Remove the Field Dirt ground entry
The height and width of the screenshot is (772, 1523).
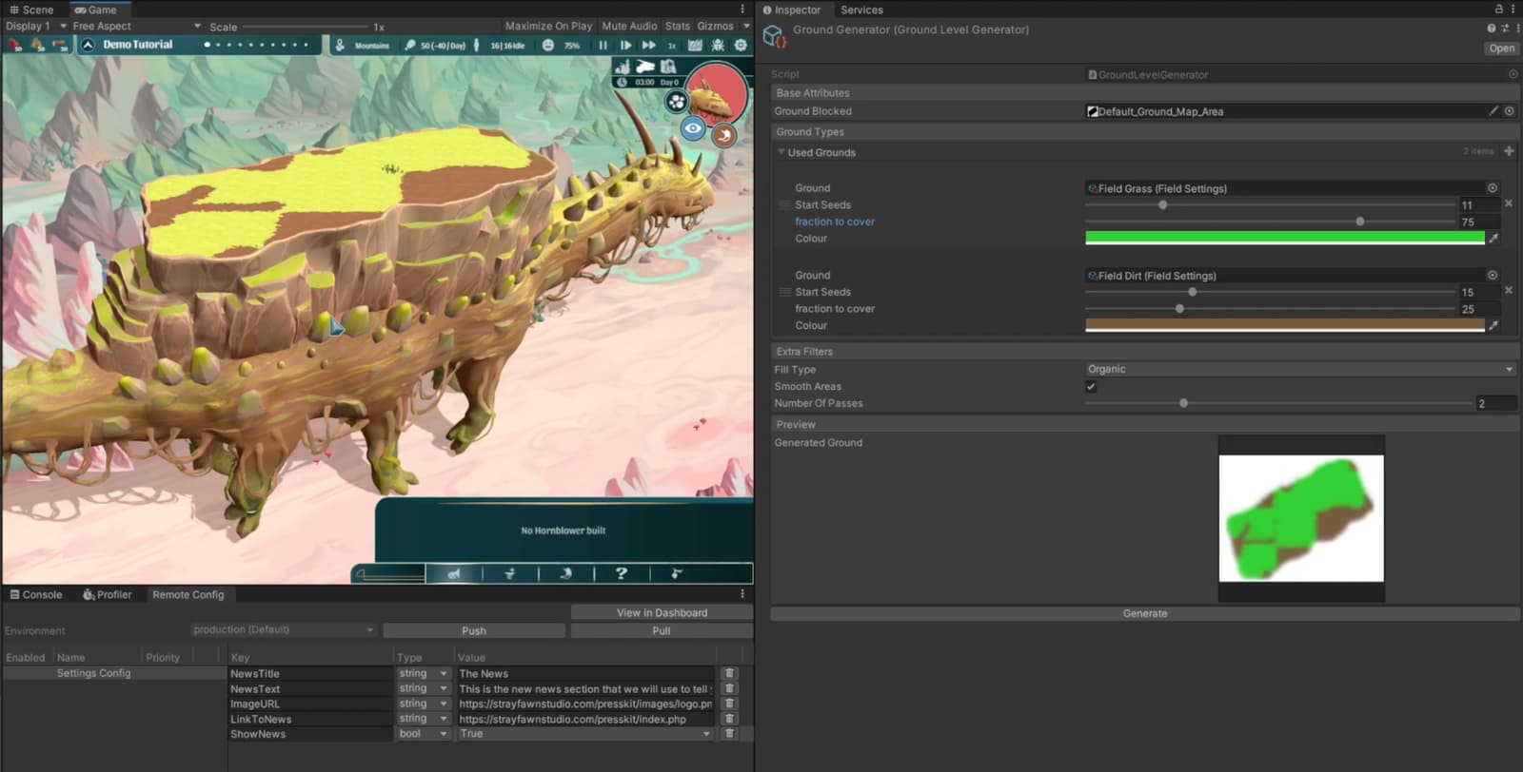1509,290
